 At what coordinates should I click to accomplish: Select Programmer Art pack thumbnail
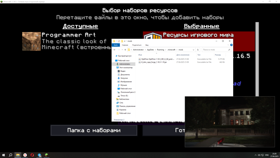tap(31, 41)
